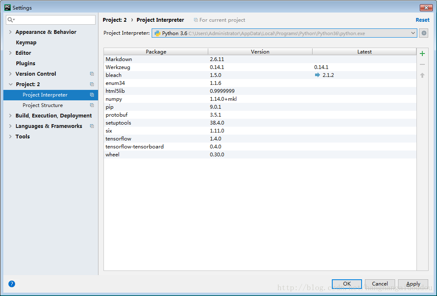Viewport: 437px width, 296px height.
Task: Sort by Version column header
Action: 260,52
